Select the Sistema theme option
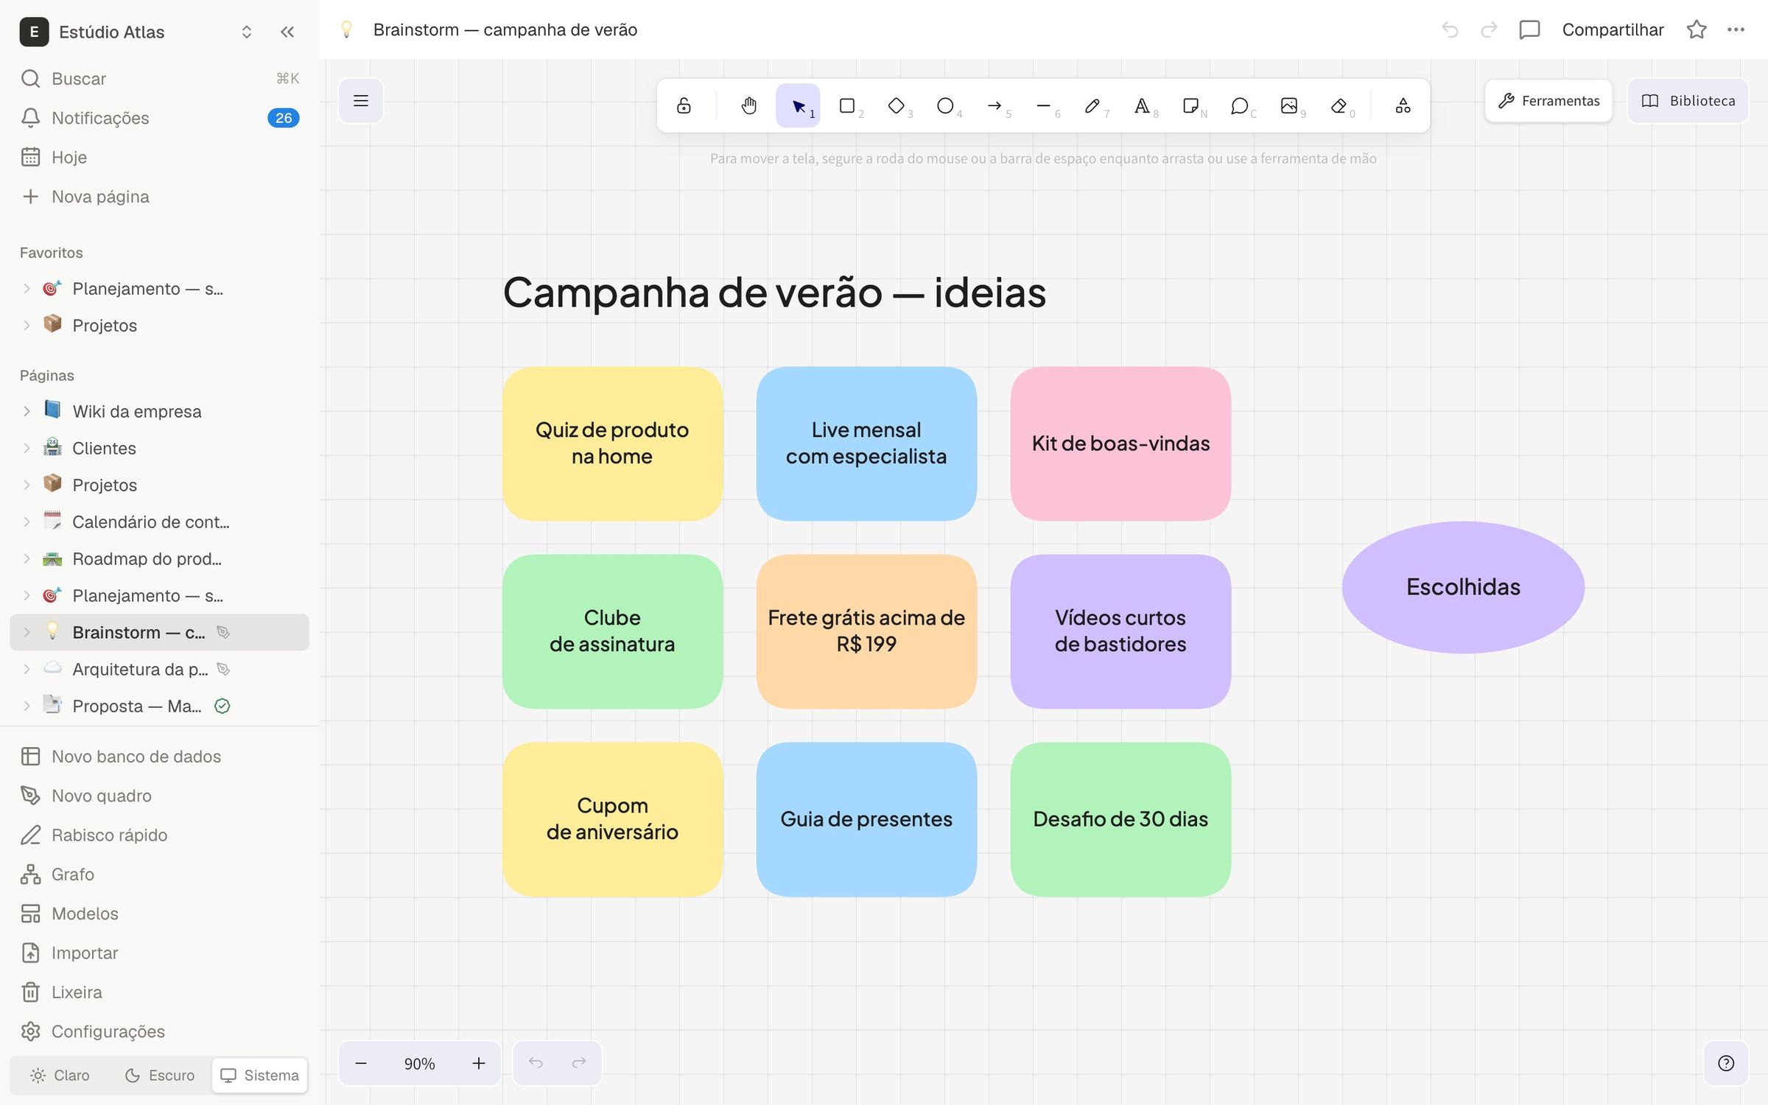Screen dimensions: 1768x1105 click(260, 1075)
